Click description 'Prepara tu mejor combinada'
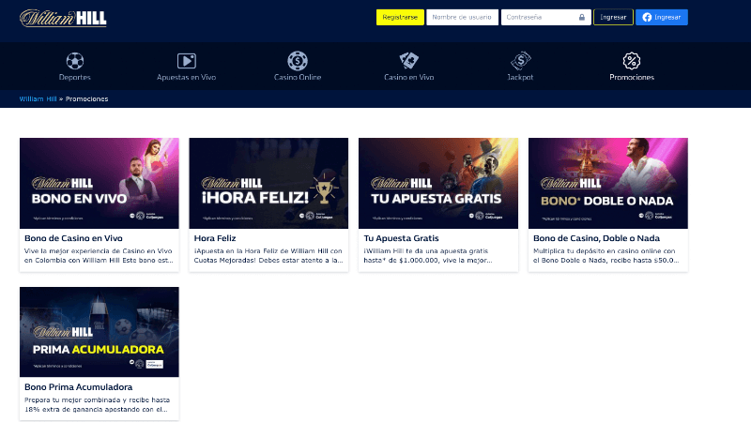 coord(98,404)
